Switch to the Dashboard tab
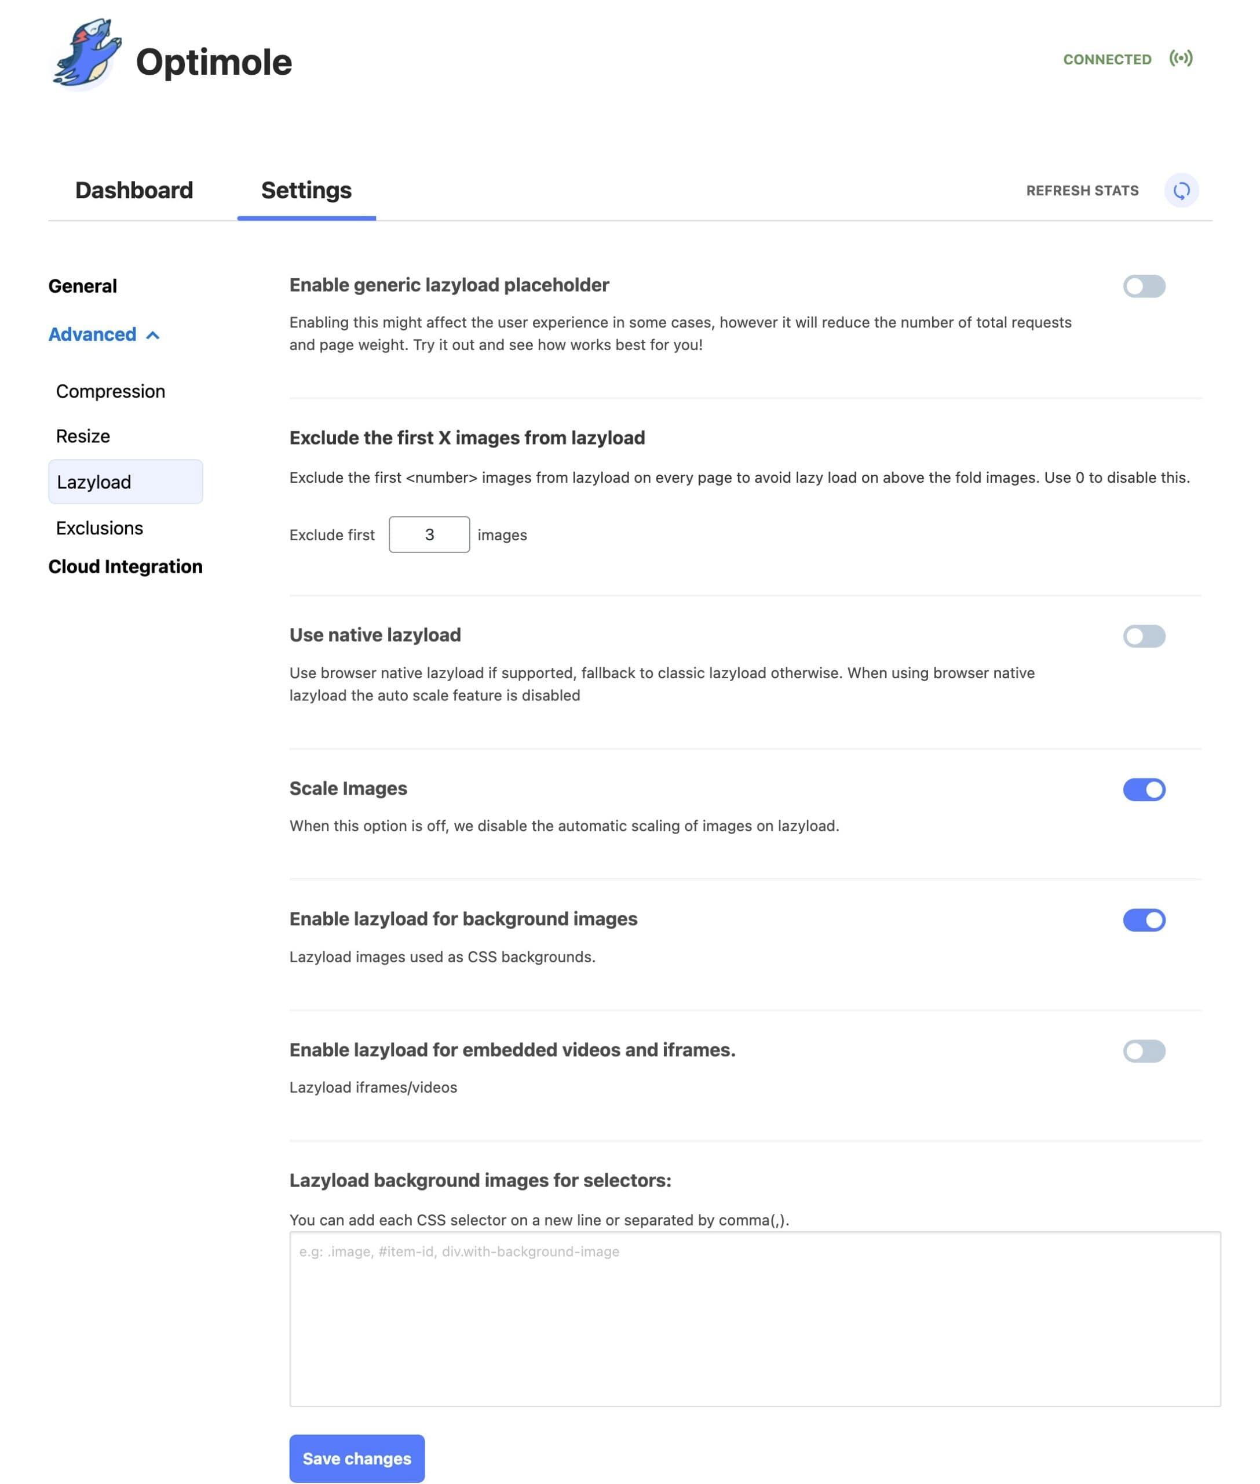Screen dimensions: 1260x1484 [134, 190]
